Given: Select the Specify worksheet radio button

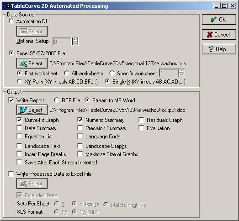Looking at the screenshot, I should (112, 73).
